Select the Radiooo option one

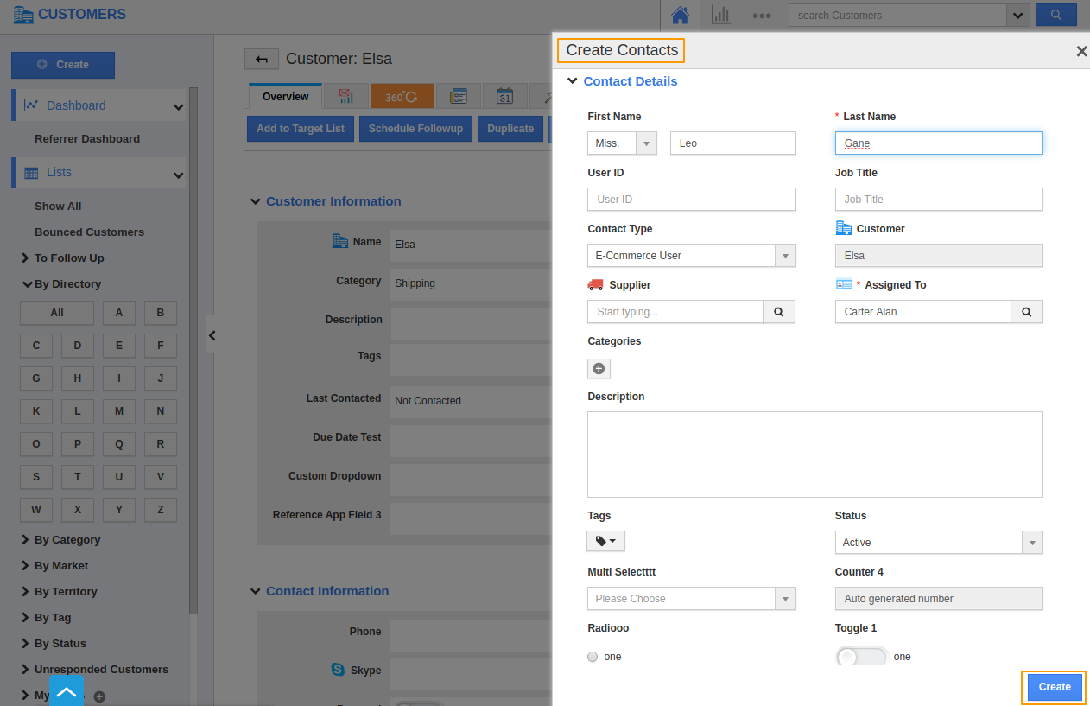[593, 657]
